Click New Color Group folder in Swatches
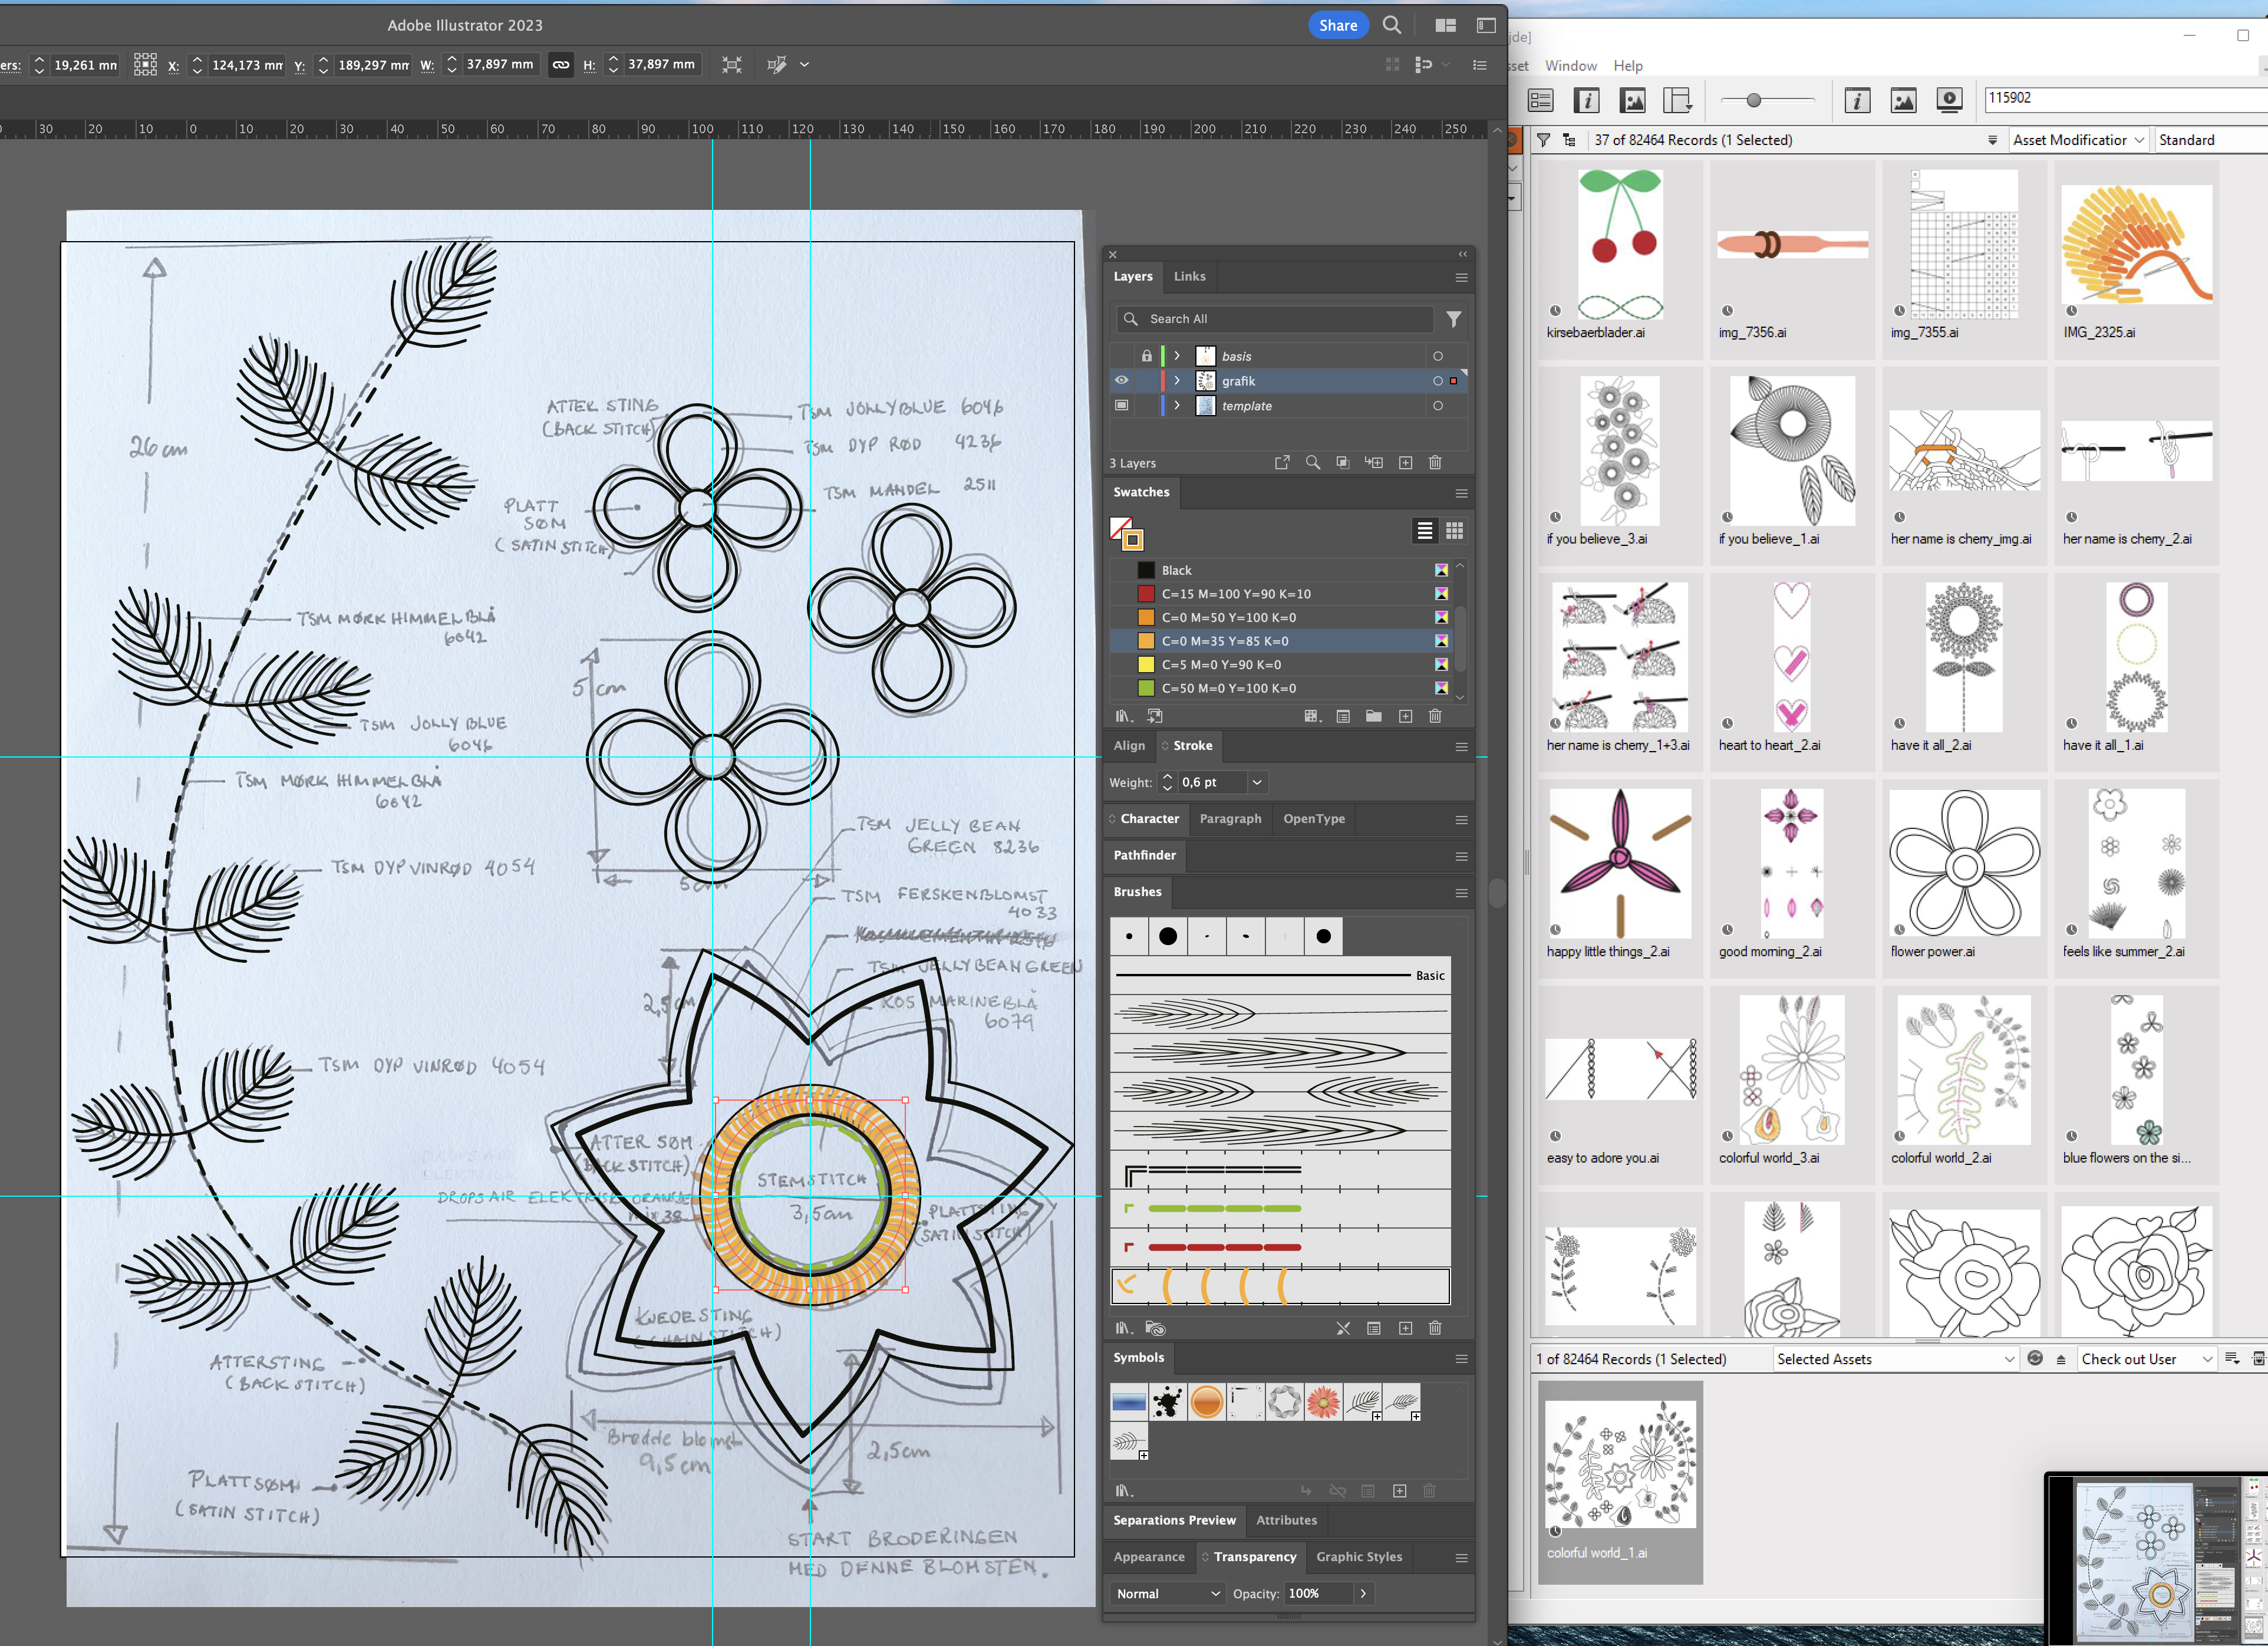 tap(1374, 716)
